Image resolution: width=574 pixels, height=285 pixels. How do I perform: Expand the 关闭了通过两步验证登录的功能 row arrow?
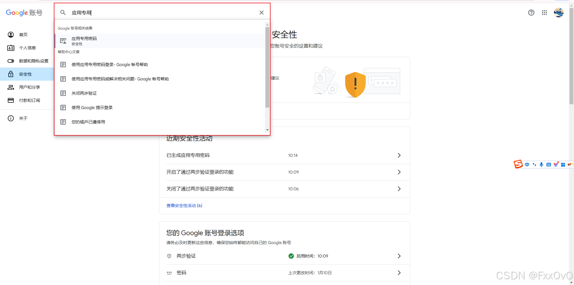pos(399,189)
